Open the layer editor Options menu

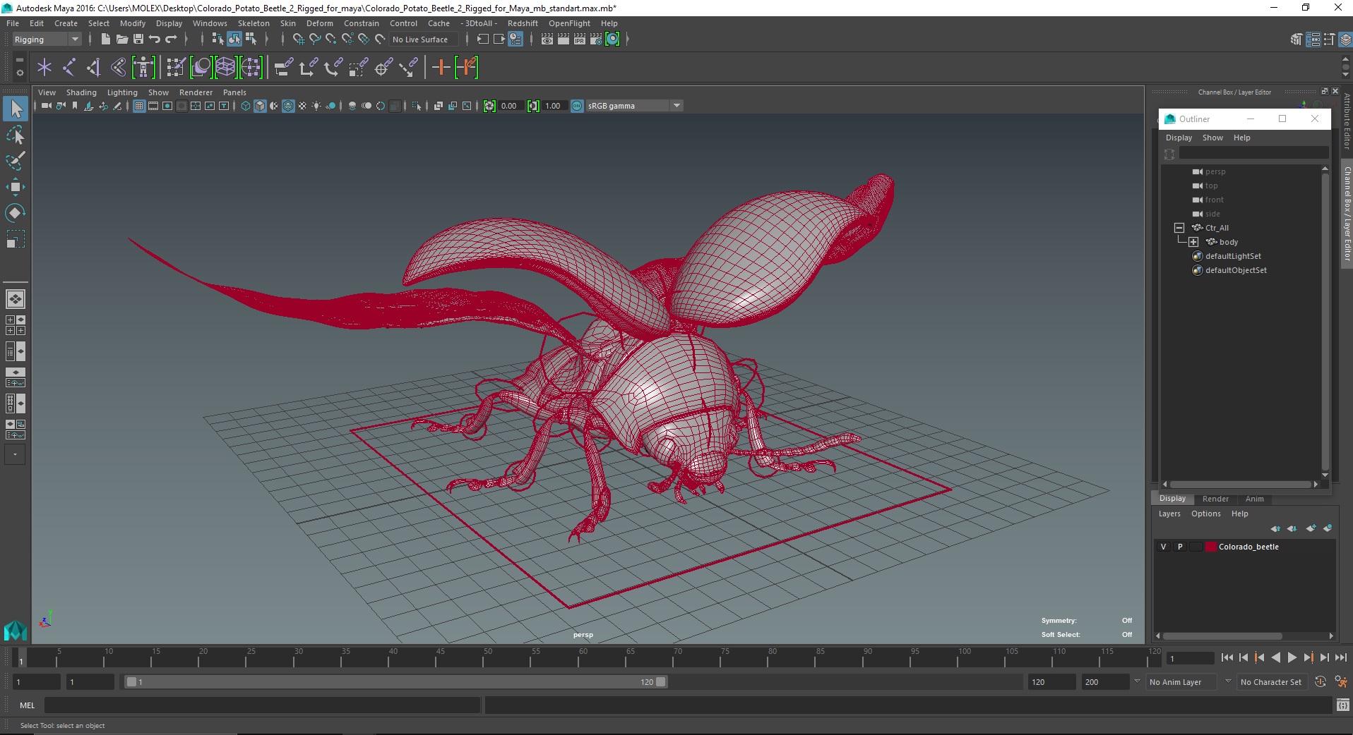1205,514
